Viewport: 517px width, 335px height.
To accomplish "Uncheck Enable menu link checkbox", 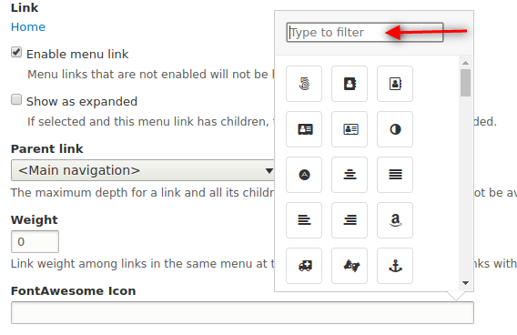I will pos(16,53).
